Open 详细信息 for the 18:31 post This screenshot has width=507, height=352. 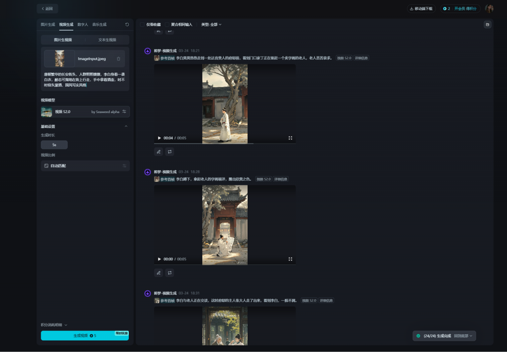[326, 301]
